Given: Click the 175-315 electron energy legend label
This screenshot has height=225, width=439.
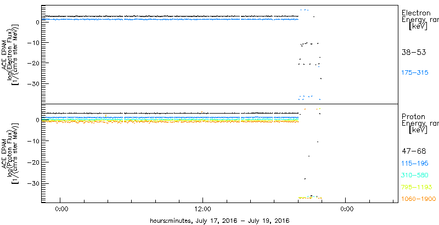Looking at the screenshot, I should point(415,73).
